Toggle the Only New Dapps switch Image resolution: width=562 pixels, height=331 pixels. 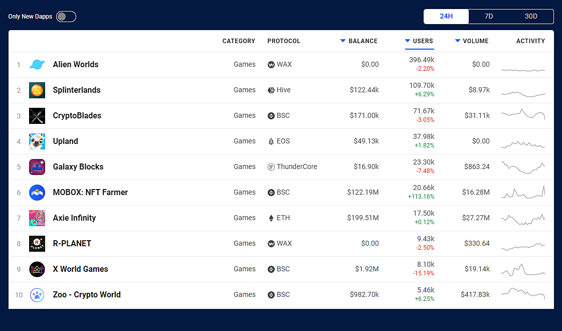[66, 17]
